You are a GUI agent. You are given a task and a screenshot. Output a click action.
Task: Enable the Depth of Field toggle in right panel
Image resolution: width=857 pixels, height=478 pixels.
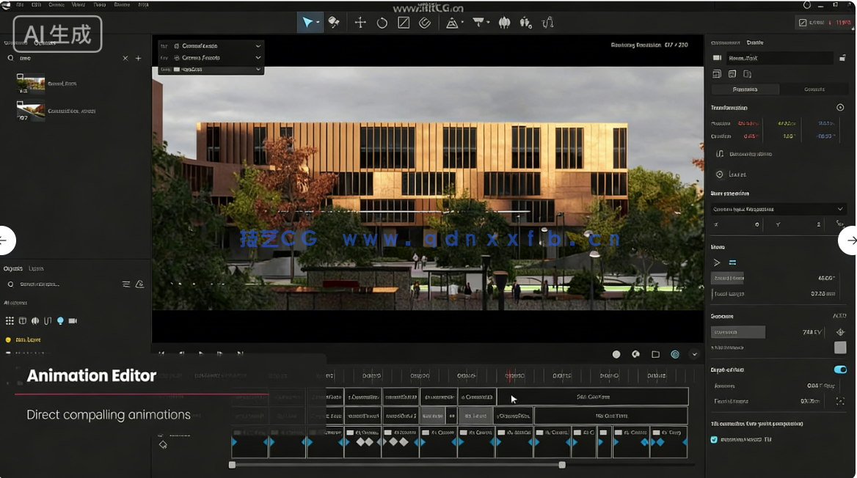click(x=839, y=369)
